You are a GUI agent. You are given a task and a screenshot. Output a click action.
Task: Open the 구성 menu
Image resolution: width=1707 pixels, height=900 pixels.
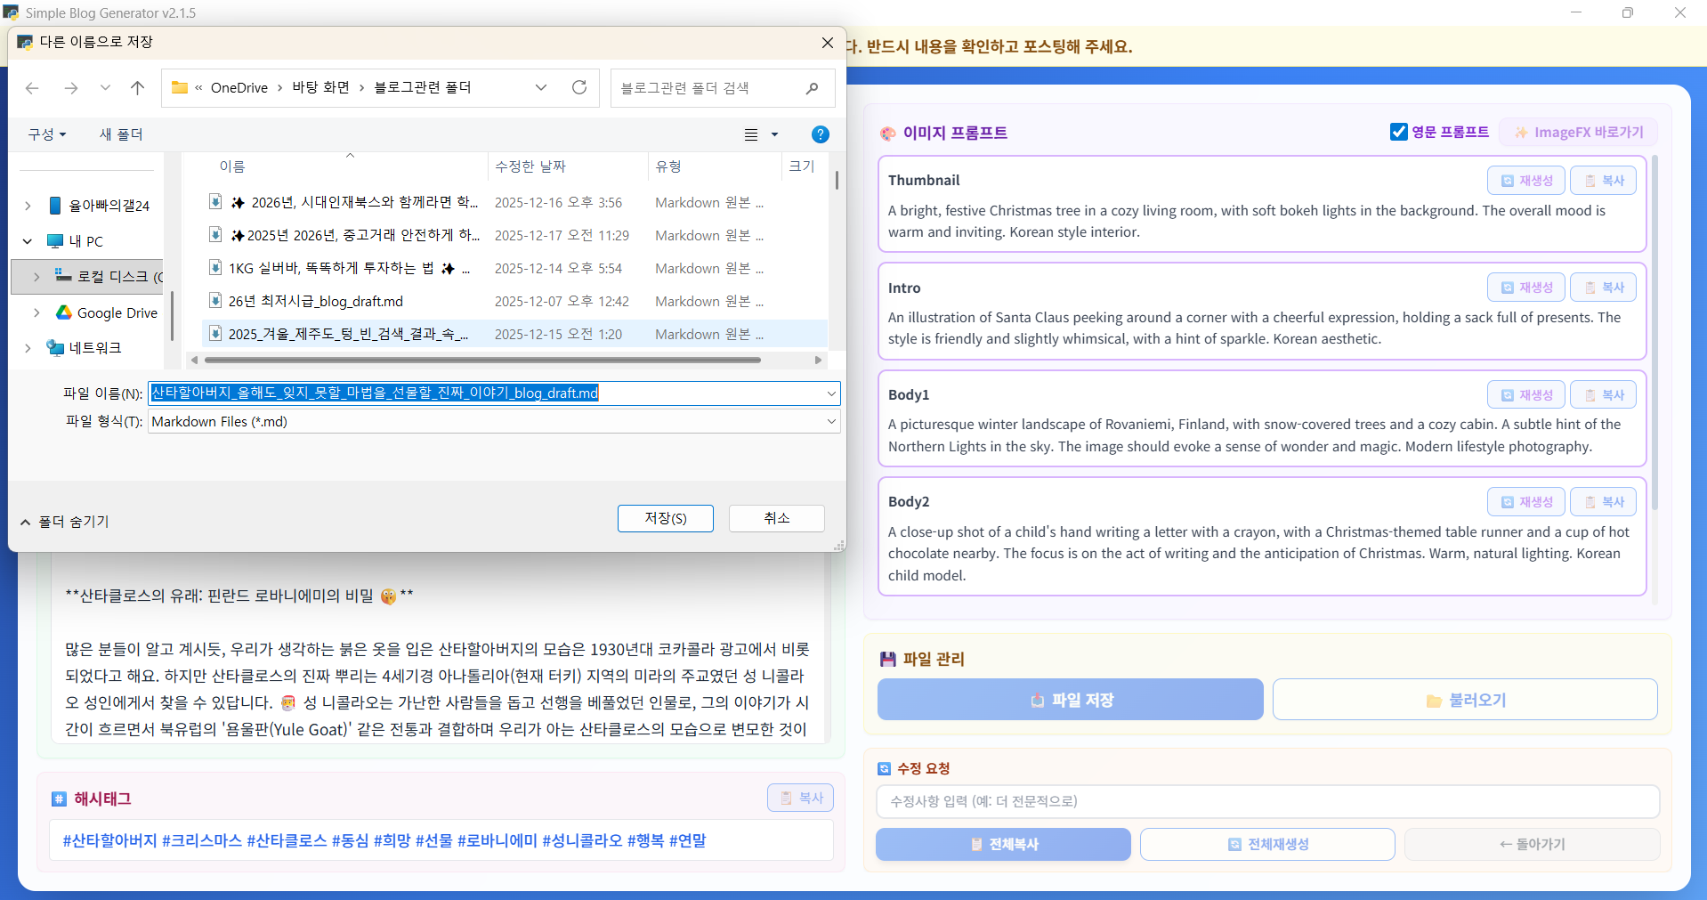46,134
